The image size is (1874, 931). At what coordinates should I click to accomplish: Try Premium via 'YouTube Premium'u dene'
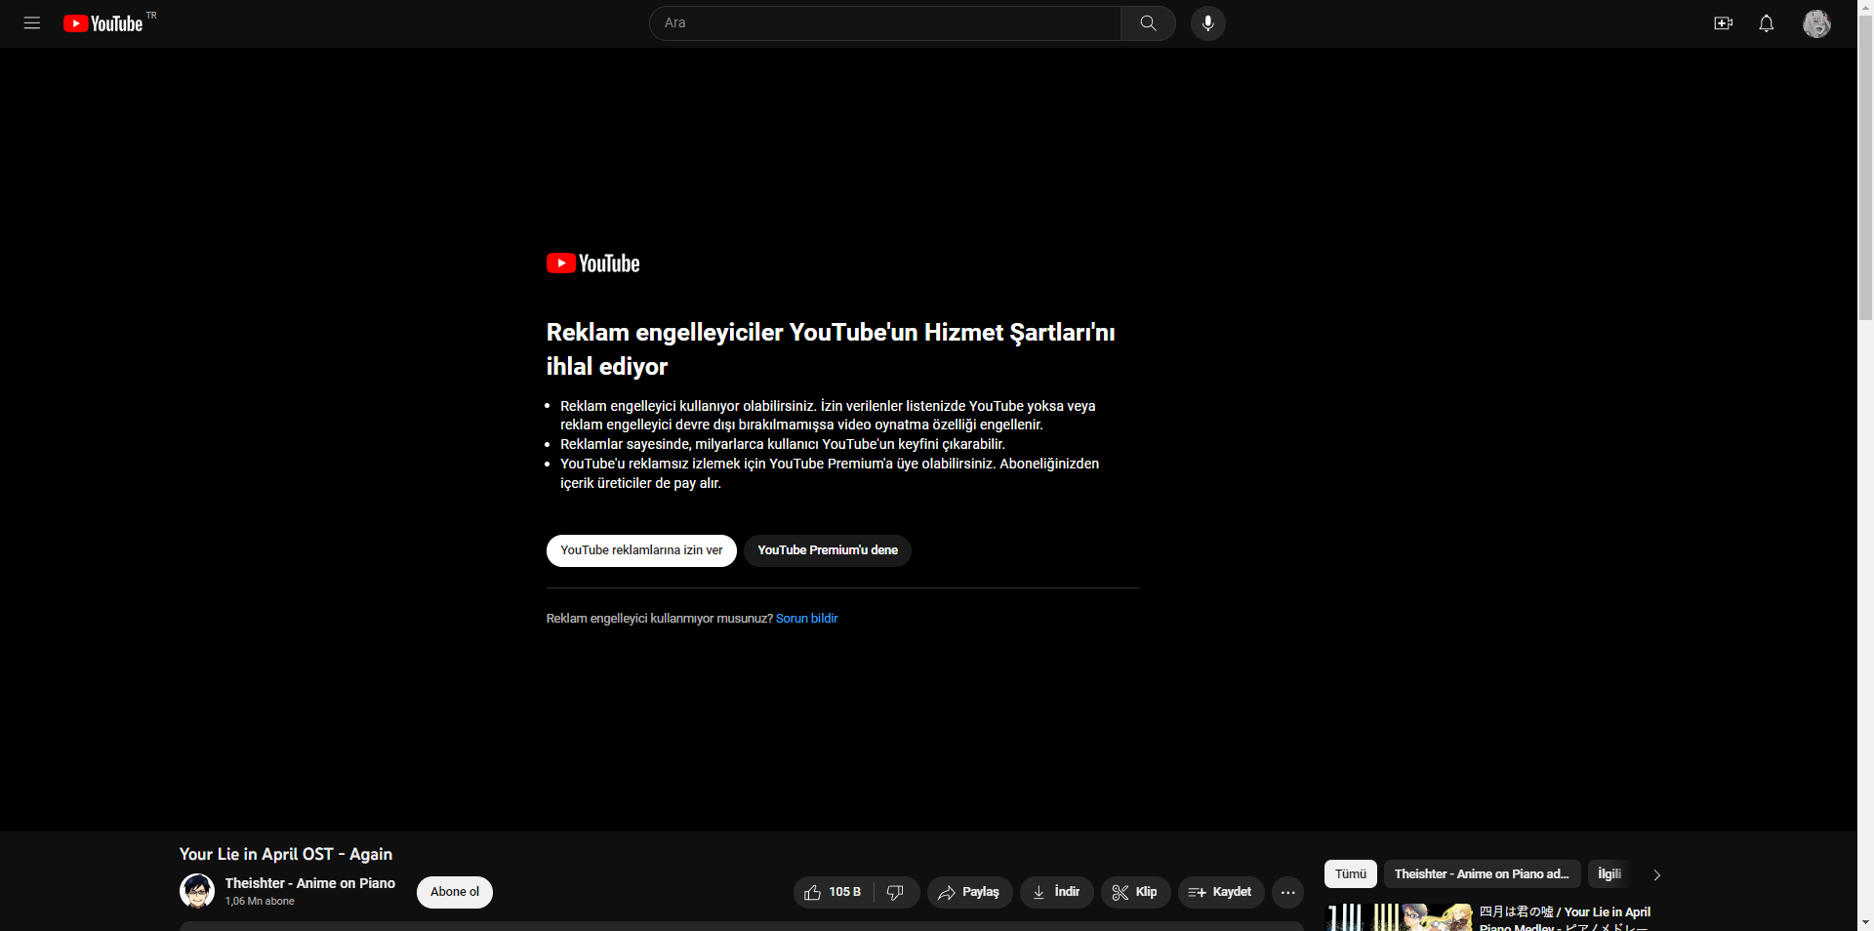[x=828, y=550]
